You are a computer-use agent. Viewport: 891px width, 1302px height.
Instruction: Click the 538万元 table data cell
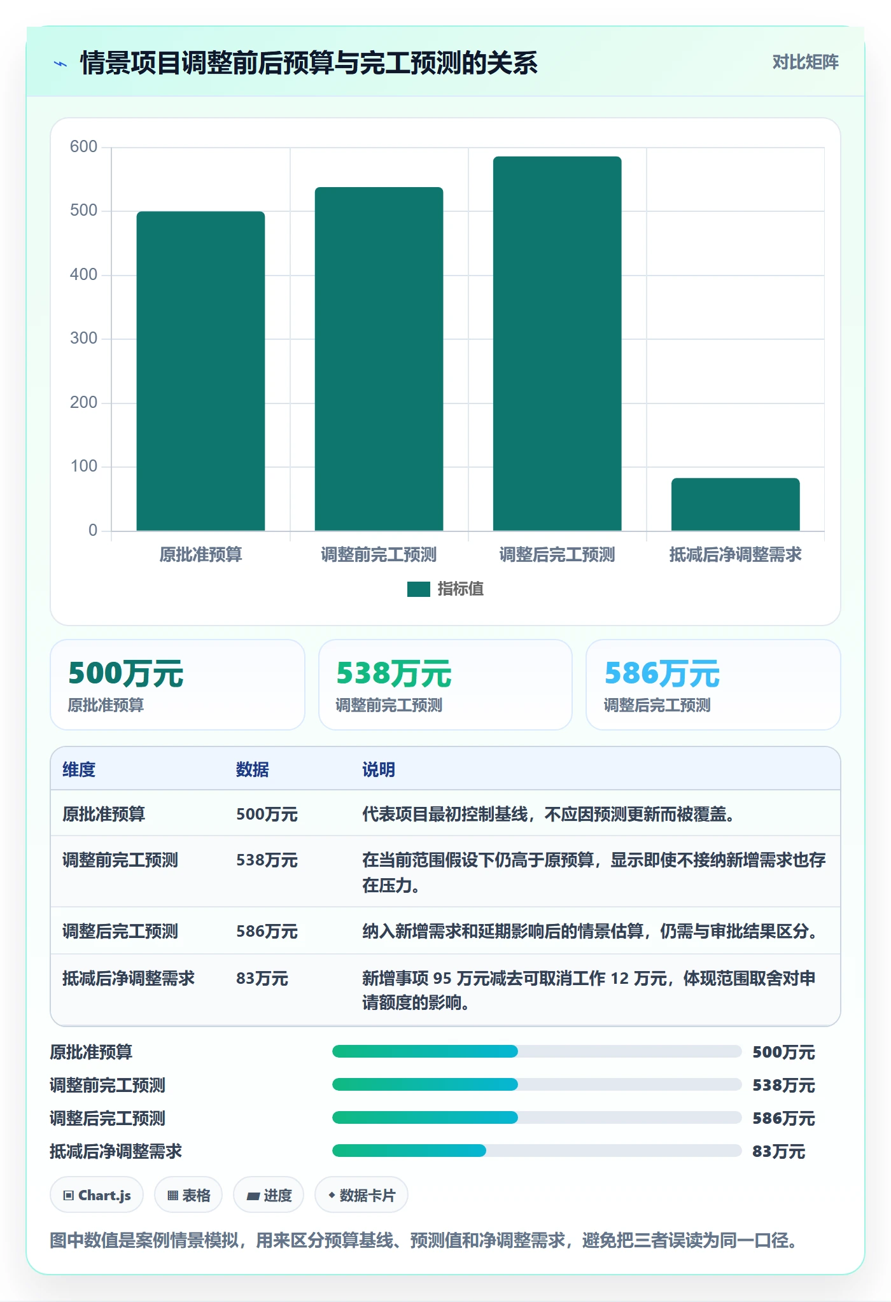coord(267,860)
